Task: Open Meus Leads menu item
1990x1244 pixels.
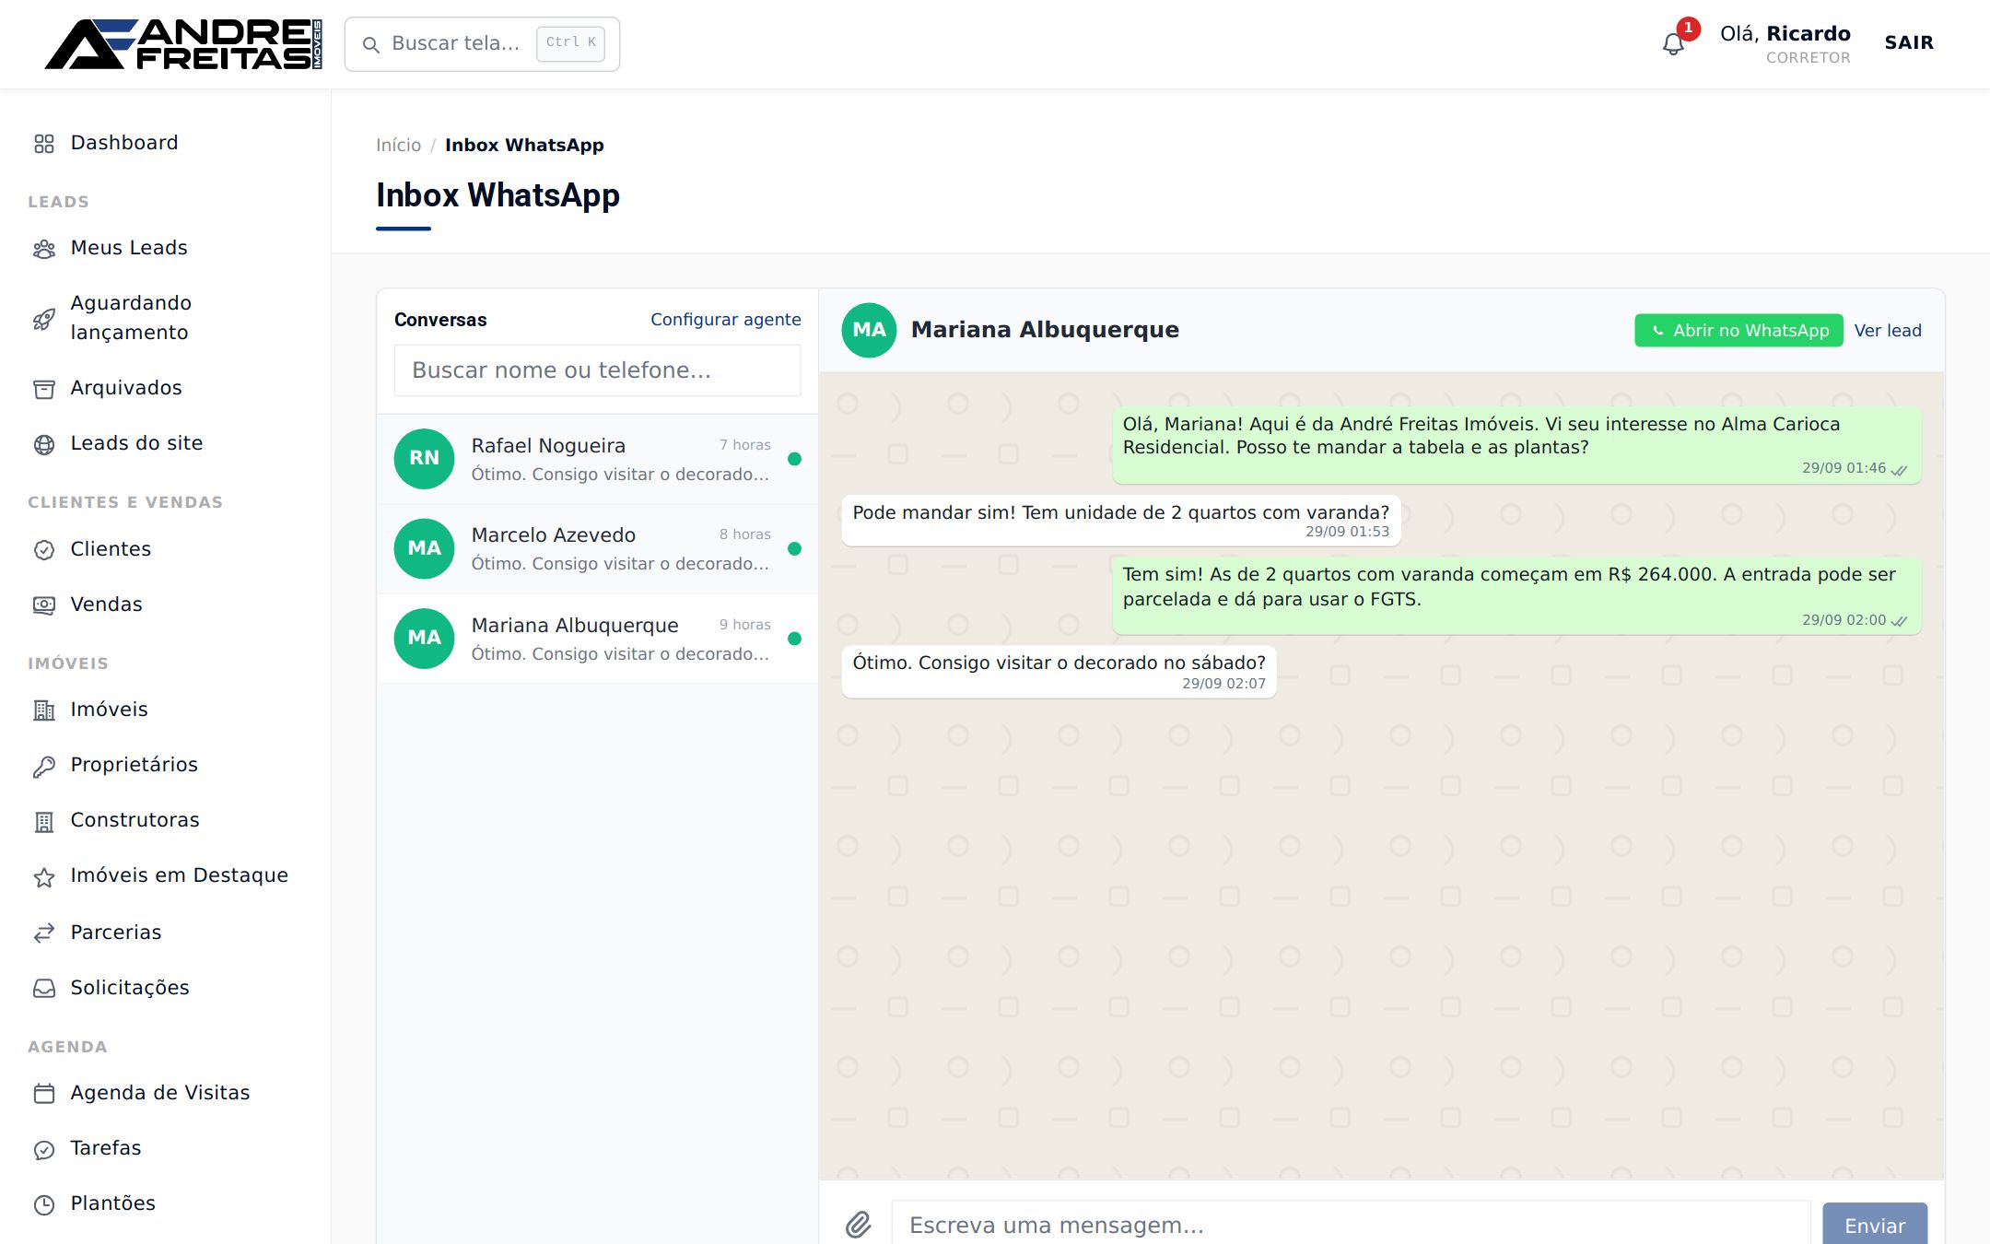Action: click(x=166, y=248)
